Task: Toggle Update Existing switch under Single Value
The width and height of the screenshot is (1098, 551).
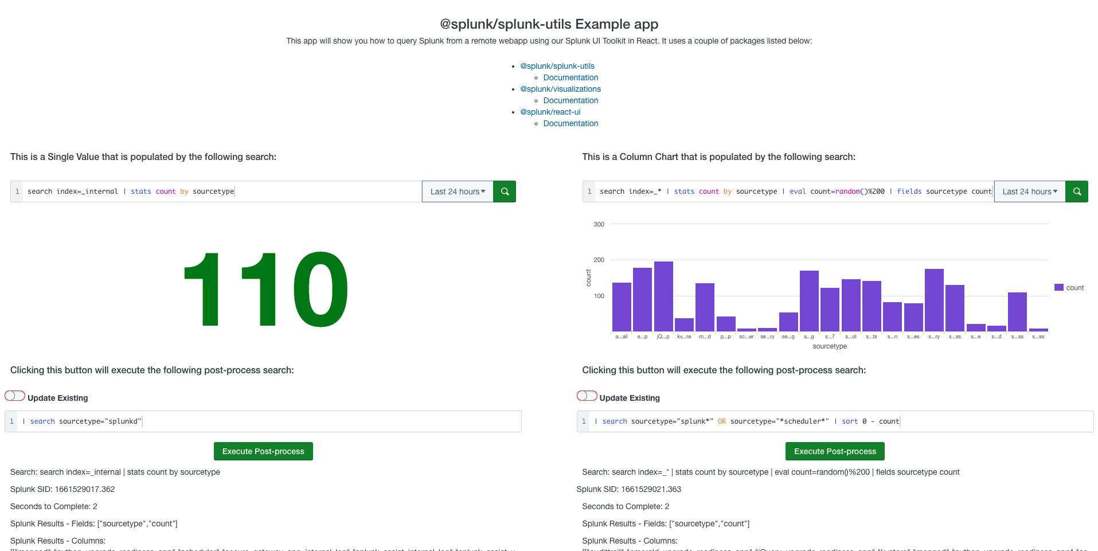Action: [15, 396]
